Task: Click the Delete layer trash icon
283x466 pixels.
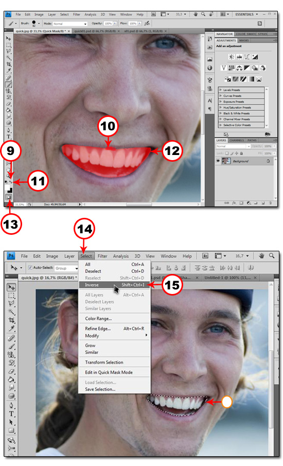Action: click(270, 203)
